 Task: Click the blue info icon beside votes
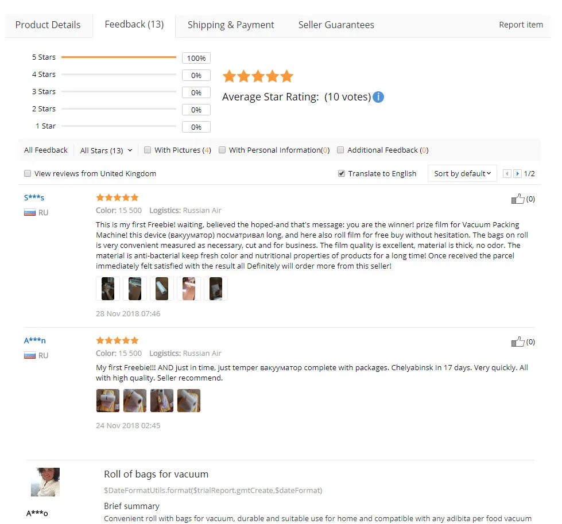(378, 97)
